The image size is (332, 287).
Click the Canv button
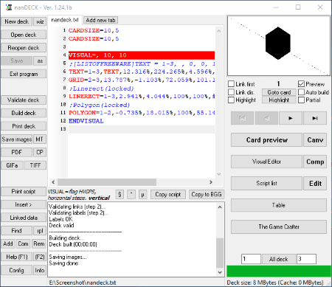pos(315,140)
